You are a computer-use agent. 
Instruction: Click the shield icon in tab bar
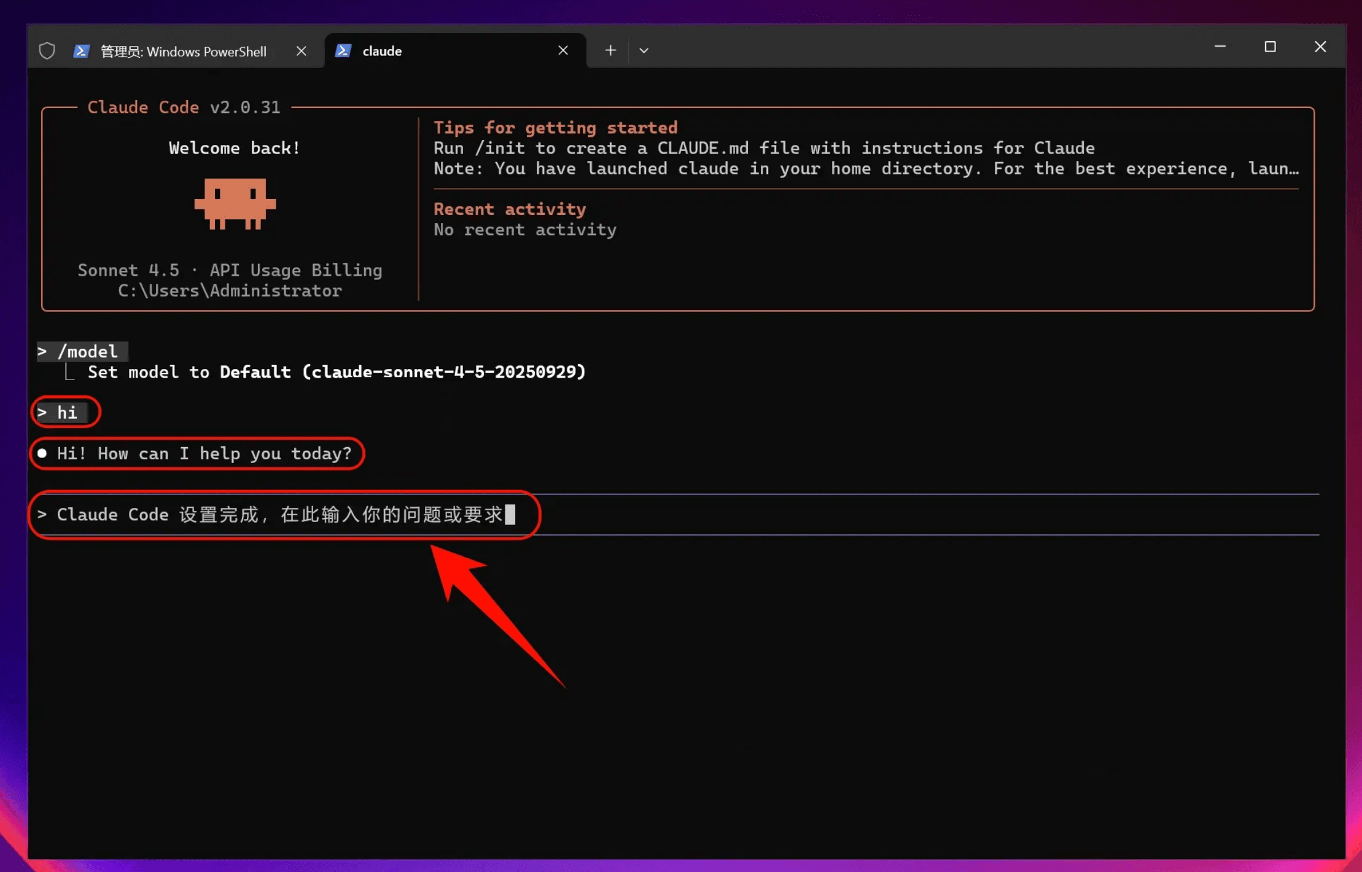point(47,51)
